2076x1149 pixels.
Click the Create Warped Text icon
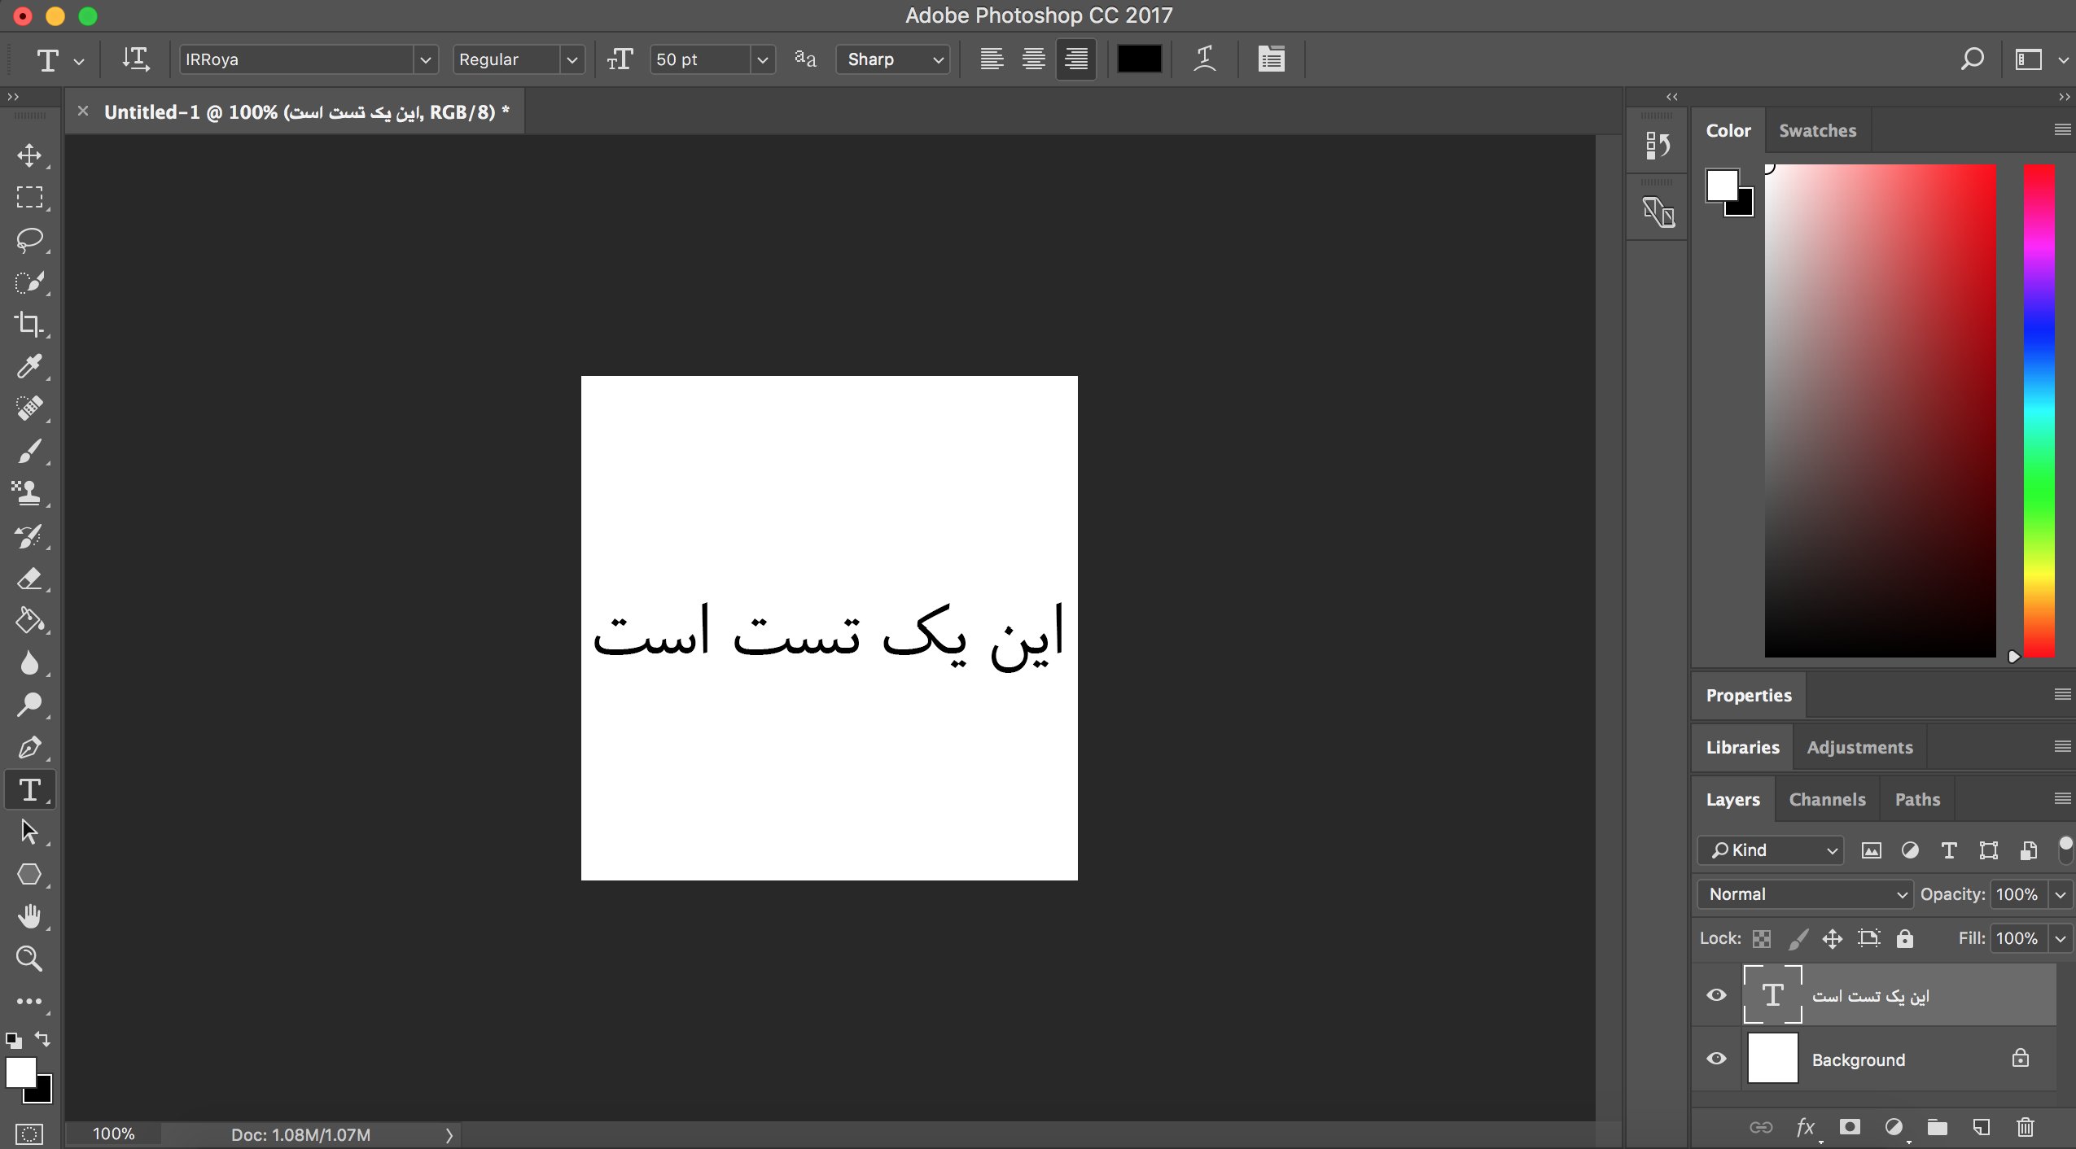coord(1205,59)
